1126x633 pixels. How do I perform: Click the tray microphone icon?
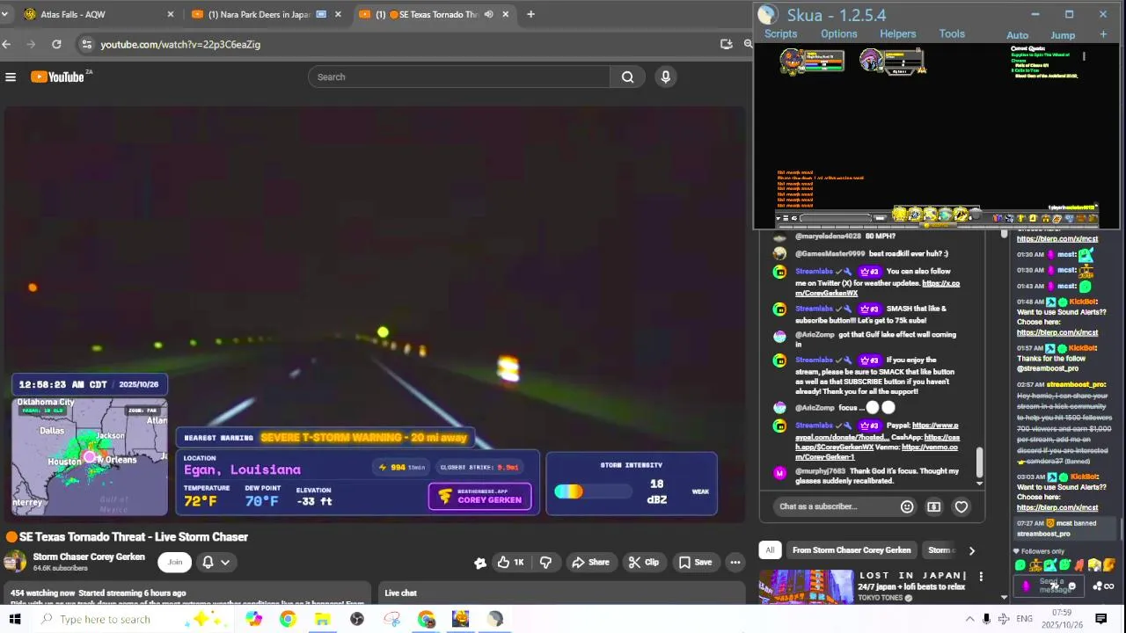coord(986,619)
